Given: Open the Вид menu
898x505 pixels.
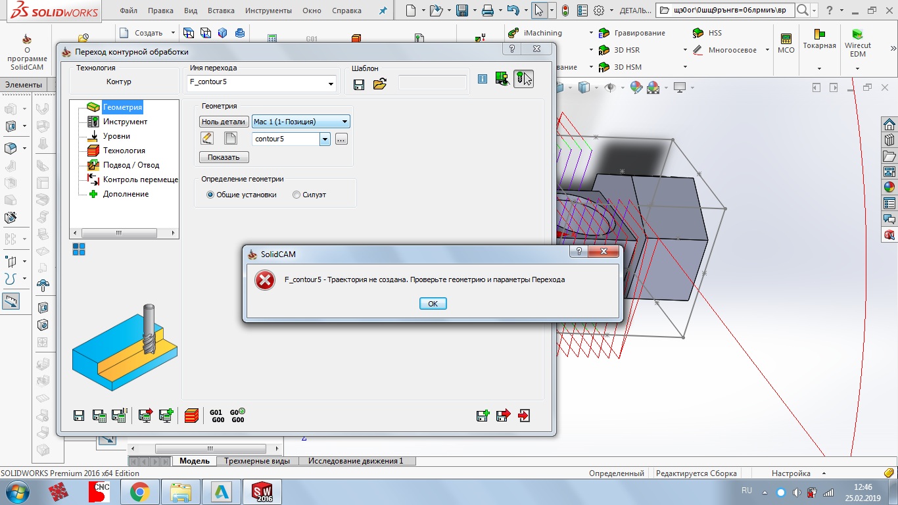Looking at the screenshot, I should tap(191, 11).
